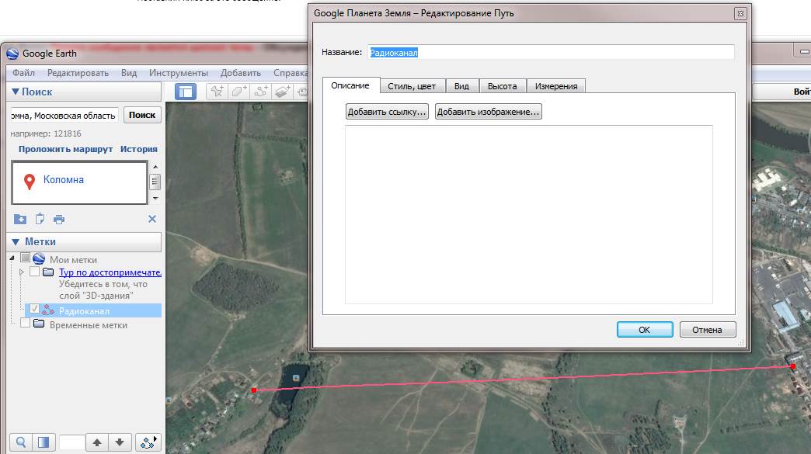Collapse the Метки panel
811x454 pixels.
click(15, 241)
